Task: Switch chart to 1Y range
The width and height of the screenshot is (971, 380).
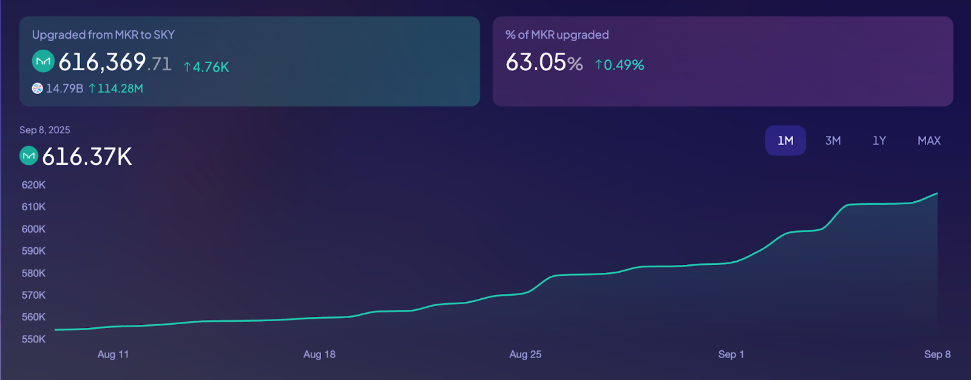Action: tap(879, 141)
